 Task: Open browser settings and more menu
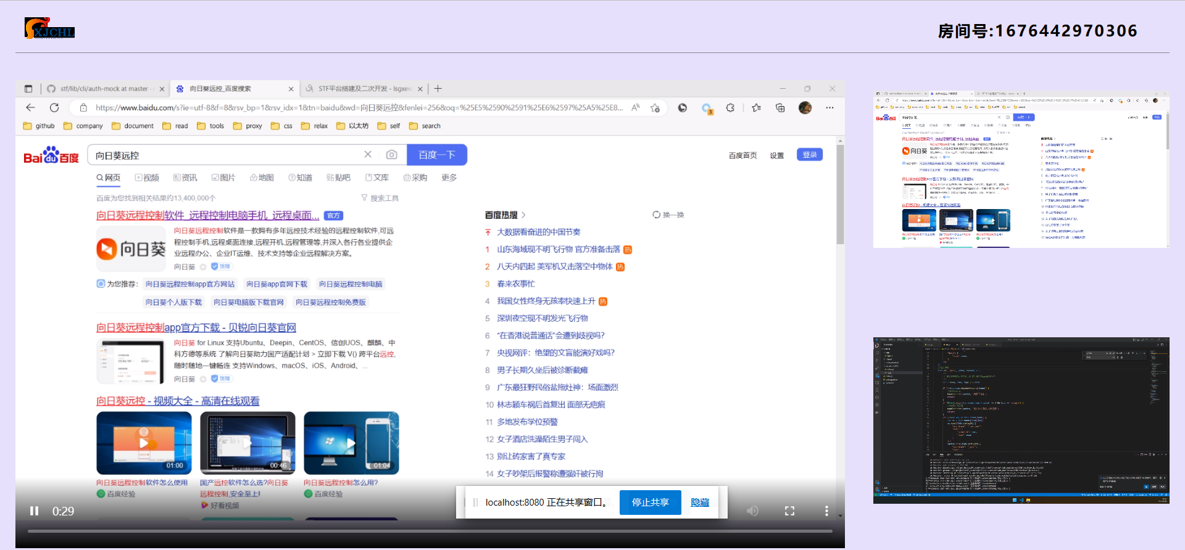[x=829, y=107]
